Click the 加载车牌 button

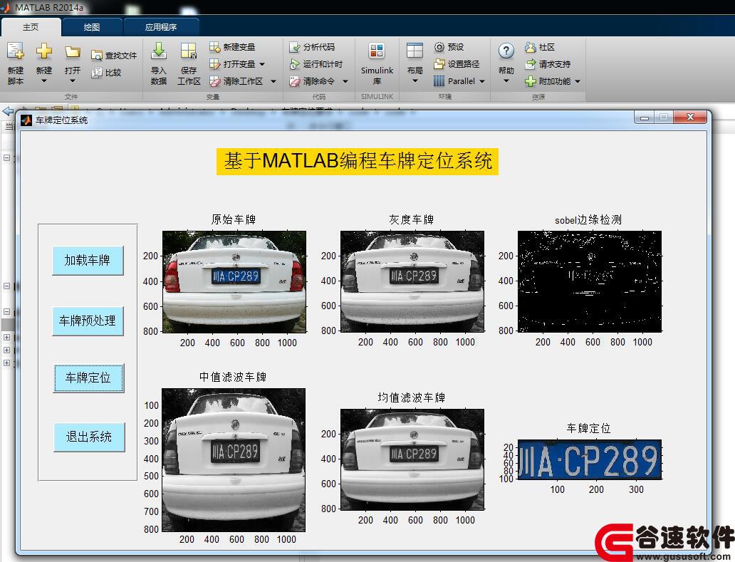pos(88,261)
